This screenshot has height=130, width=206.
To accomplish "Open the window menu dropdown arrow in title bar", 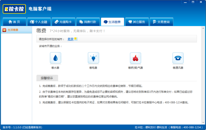I will click(185, 2).
